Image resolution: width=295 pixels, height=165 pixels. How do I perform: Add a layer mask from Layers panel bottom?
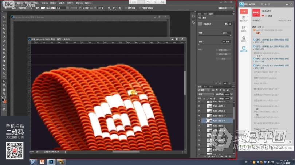click(213, 157)
